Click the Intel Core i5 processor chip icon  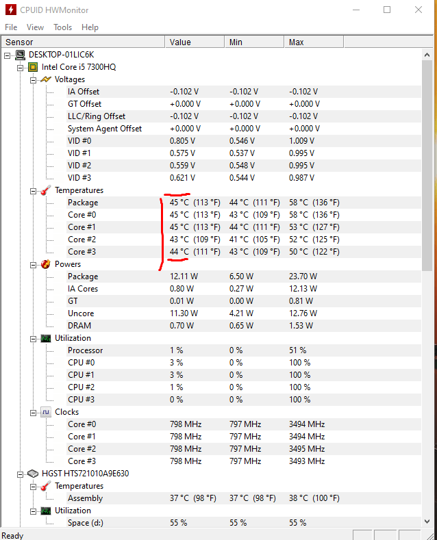pos(33,67)
